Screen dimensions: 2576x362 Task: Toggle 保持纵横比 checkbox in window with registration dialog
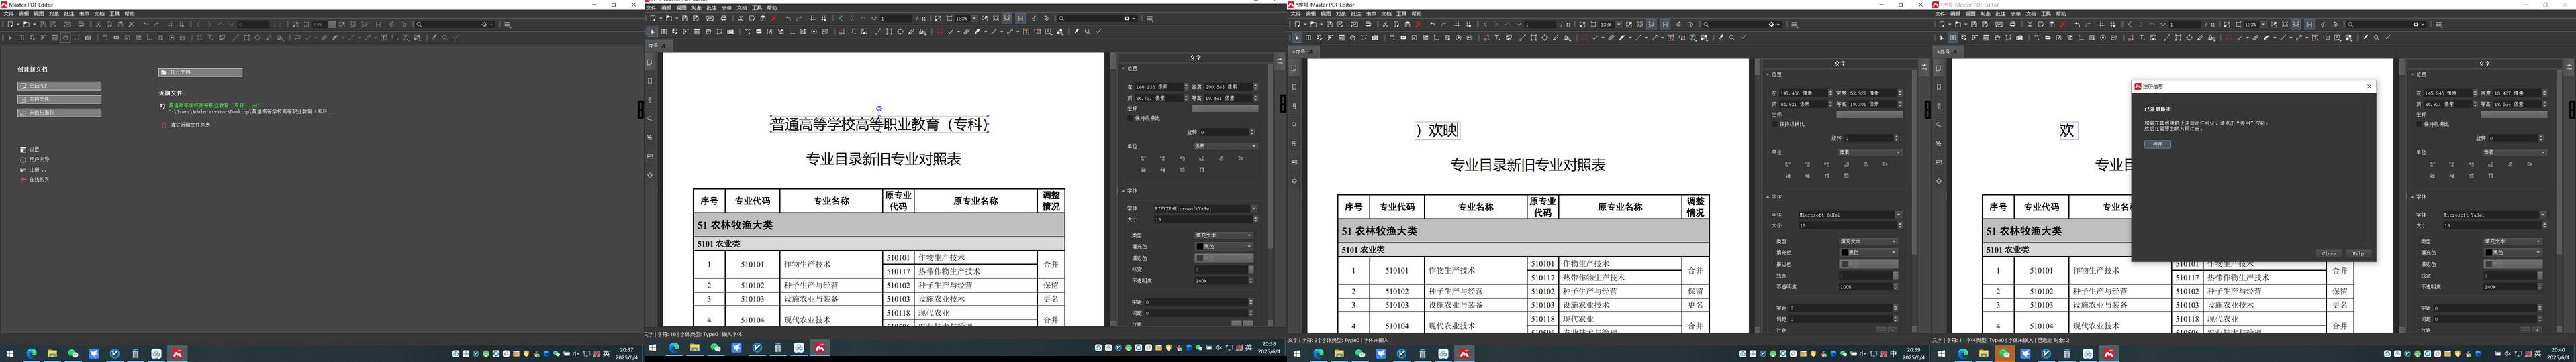click(x=2420, y=125)
